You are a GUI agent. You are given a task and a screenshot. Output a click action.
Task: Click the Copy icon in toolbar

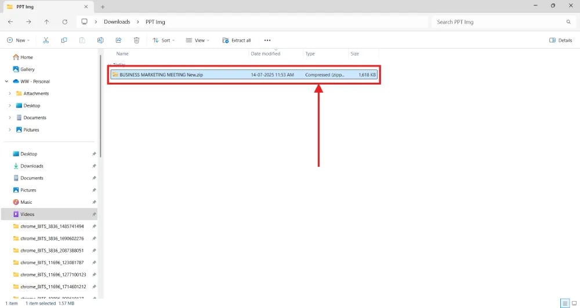tap(64, 40)
